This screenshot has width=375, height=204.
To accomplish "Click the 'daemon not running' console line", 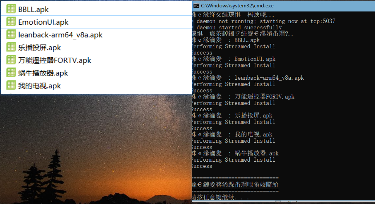I will [x=263, y=21].
